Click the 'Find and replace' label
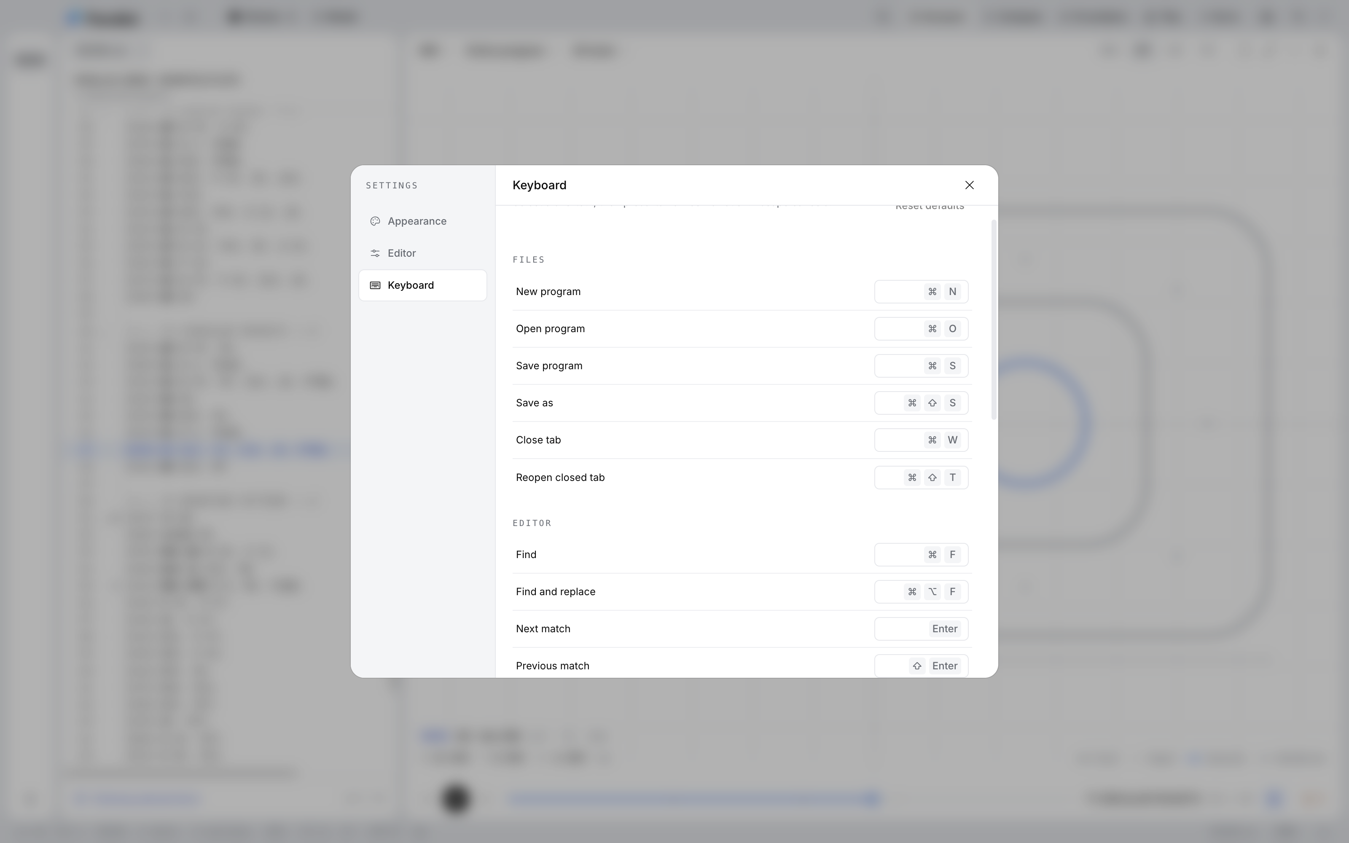Image resolution: width=1349 pixels, height=843 pixels. click(555, 591)
